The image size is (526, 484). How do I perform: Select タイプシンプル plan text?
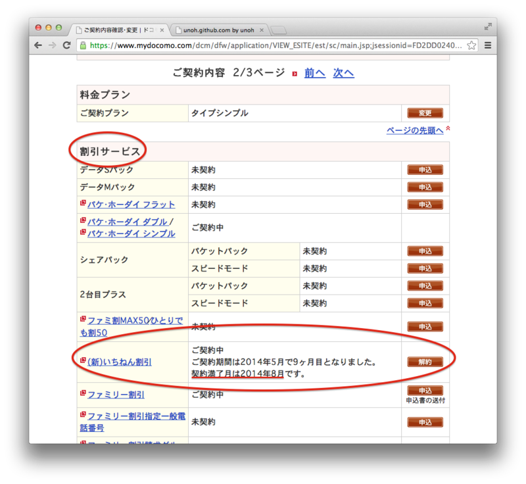(x=220, y=113)
